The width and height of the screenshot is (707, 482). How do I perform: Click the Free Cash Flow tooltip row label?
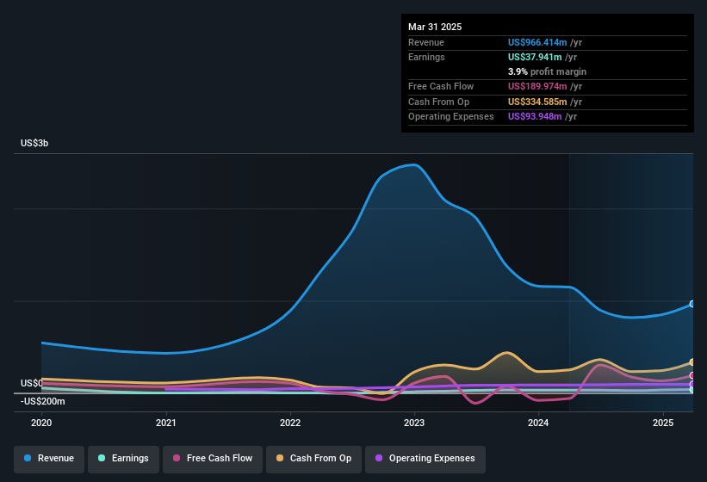pos(441,86)
